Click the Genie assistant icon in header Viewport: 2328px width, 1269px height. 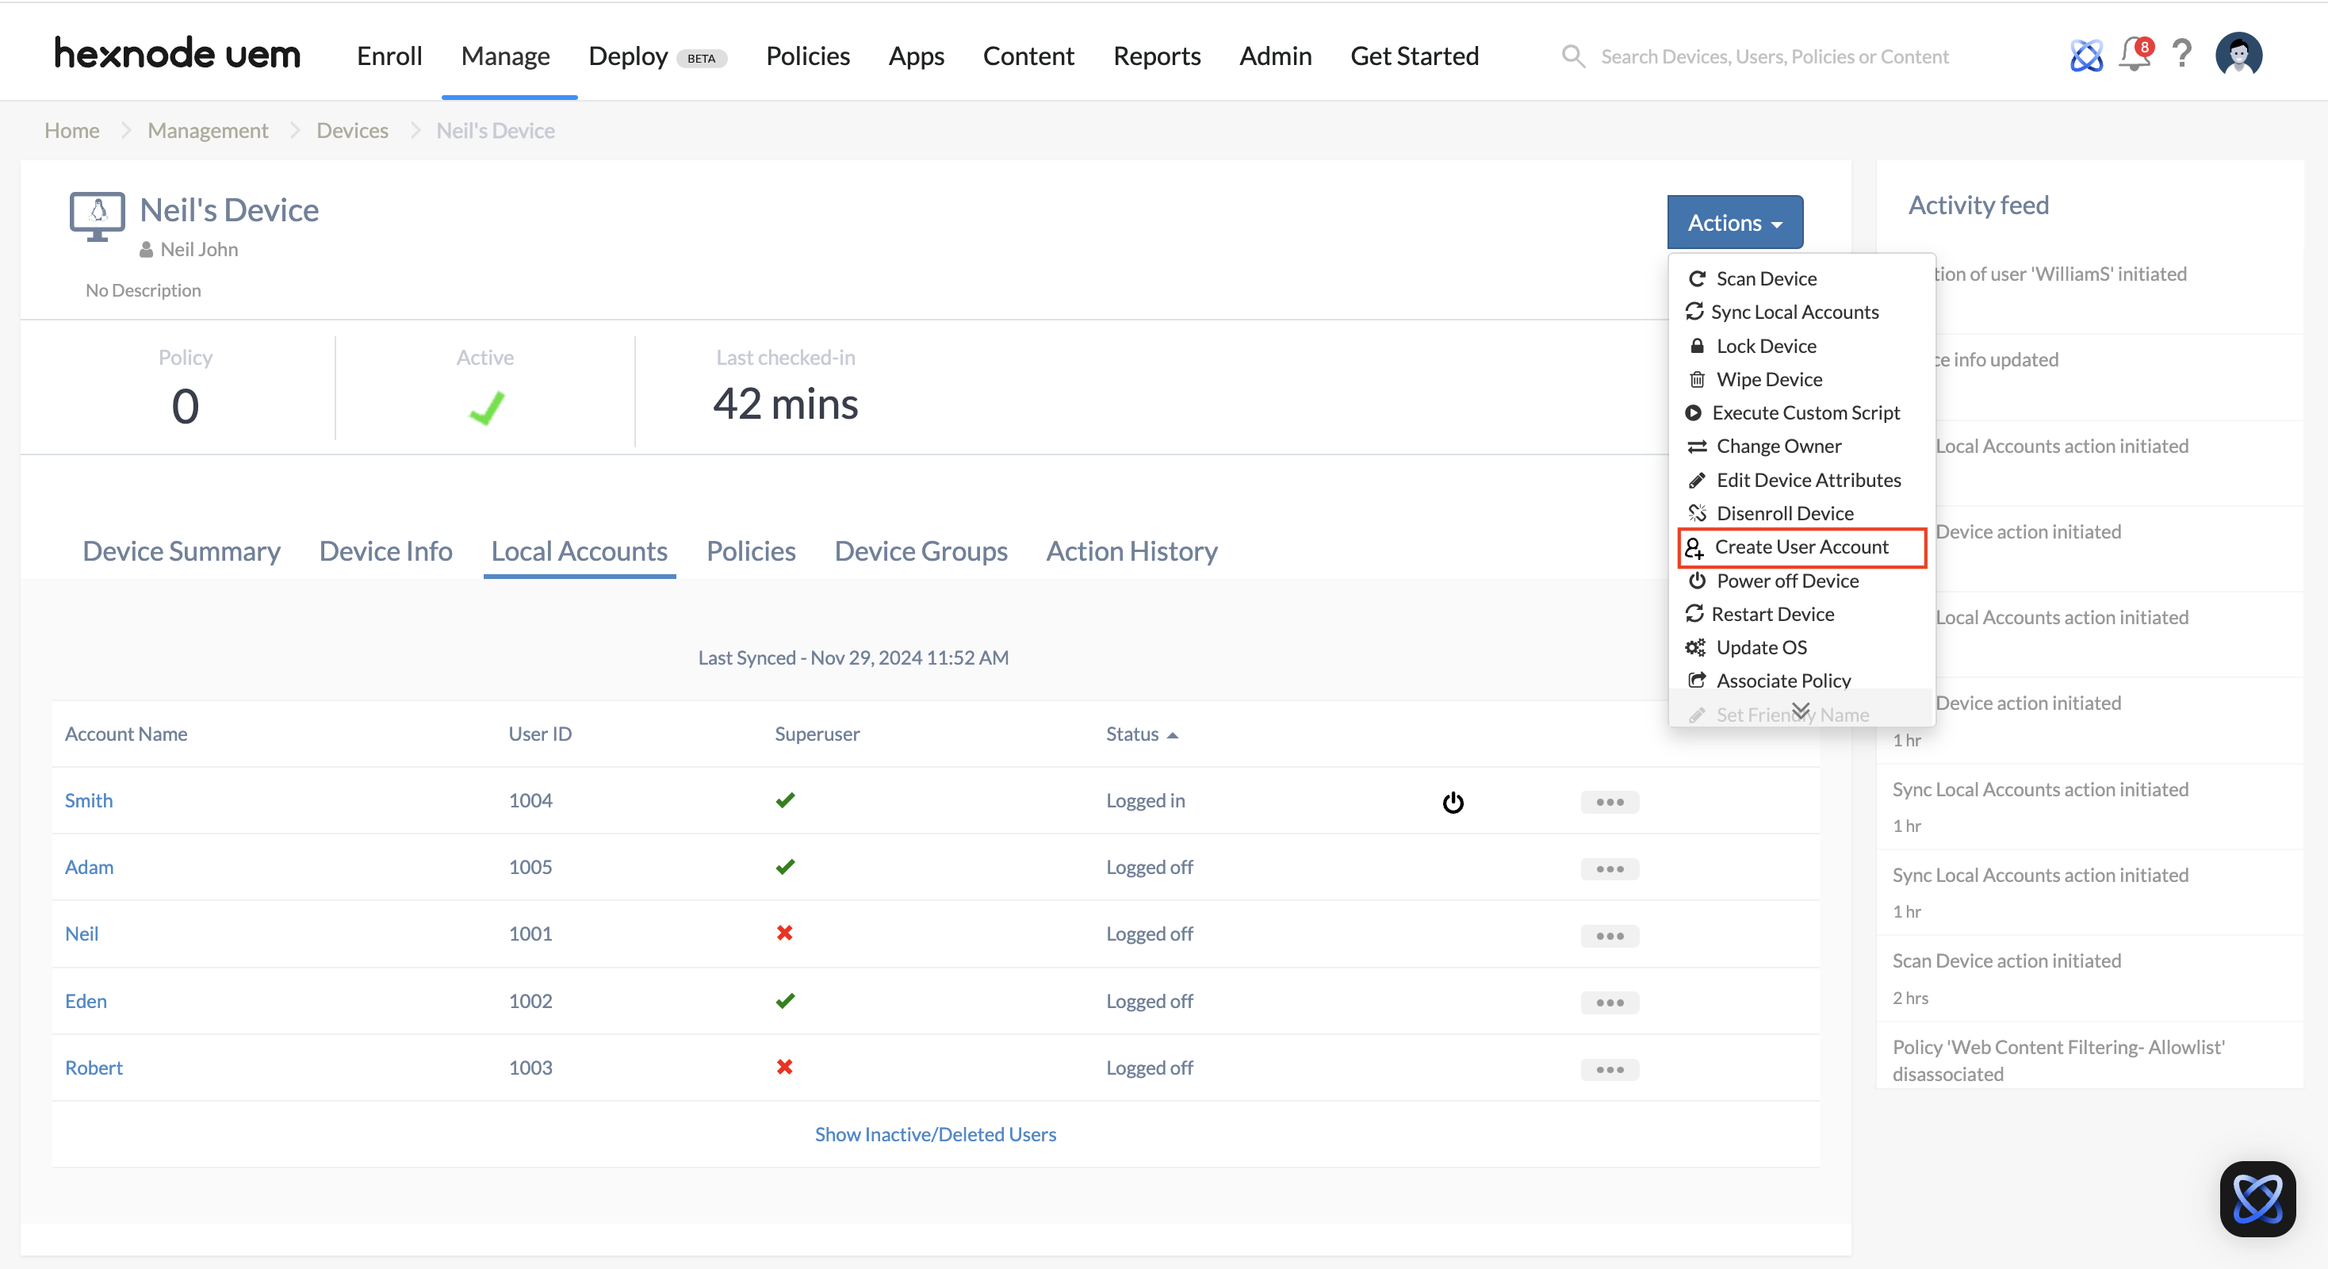(x=2086, y=56)
